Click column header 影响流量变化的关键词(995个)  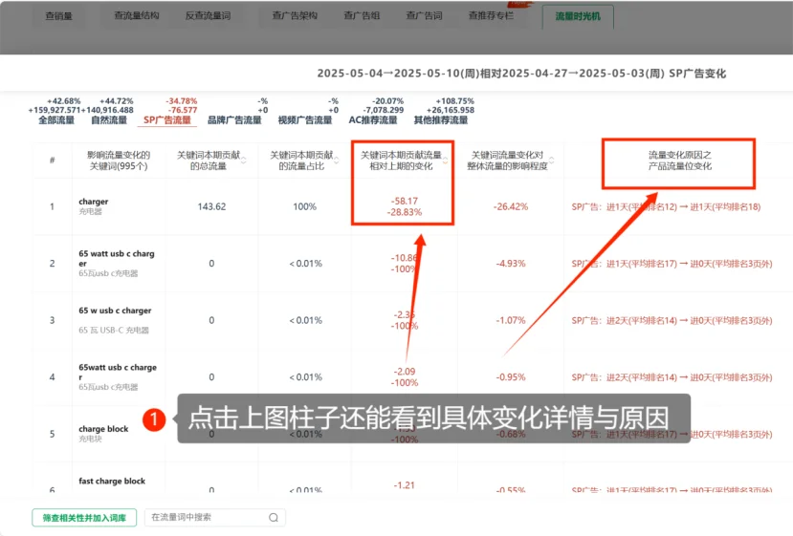pos(119,161)
